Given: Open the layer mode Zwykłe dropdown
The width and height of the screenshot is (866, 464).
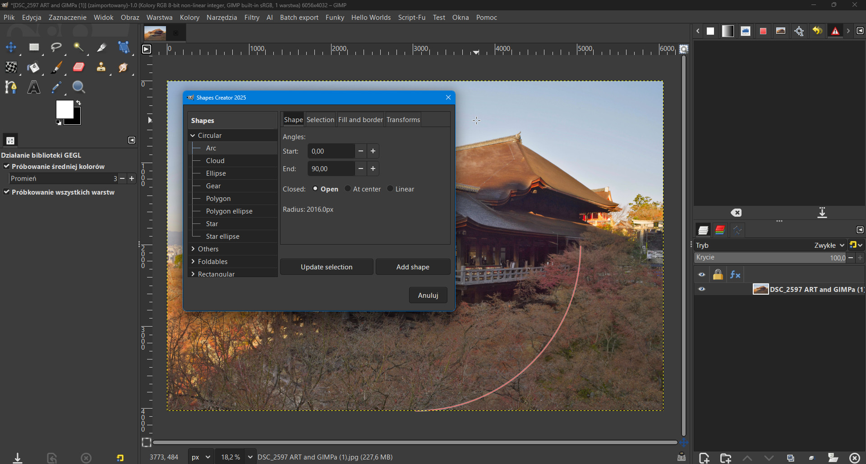Looking at the screenshot, I should 829,246.
